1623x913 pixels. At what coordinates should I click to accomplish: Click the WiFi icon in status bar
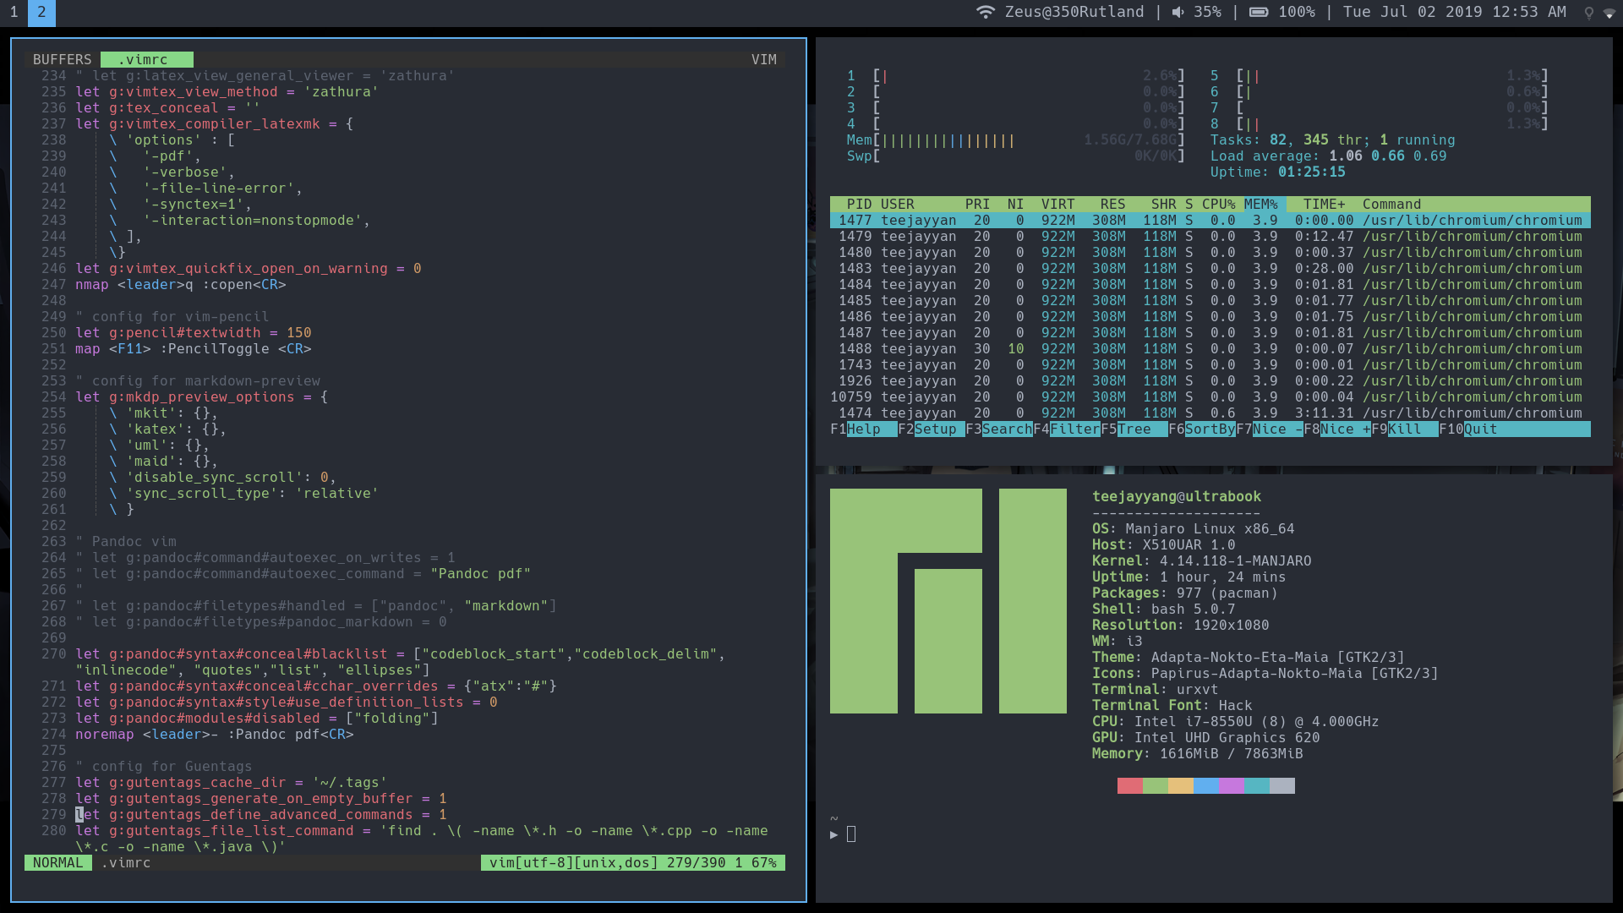(x=985, y=12)
